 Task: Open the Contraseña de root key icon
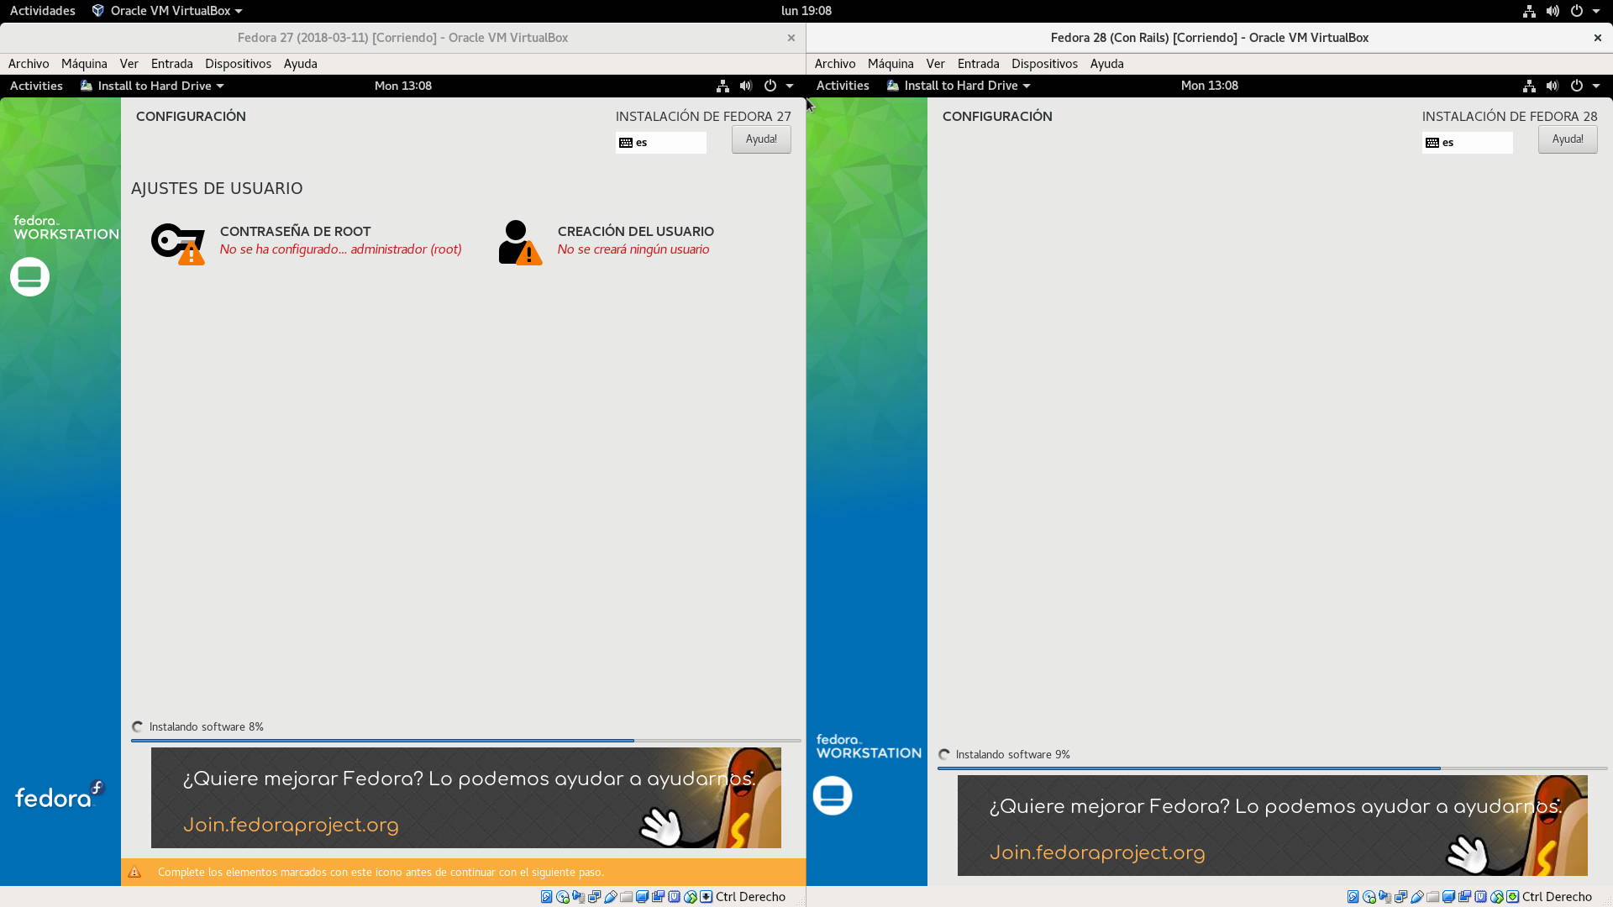point(177,243)
